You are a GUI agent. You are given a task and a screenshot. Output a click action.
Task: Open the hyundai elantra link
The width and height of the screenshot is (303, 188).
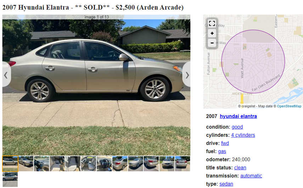(238, 116)
